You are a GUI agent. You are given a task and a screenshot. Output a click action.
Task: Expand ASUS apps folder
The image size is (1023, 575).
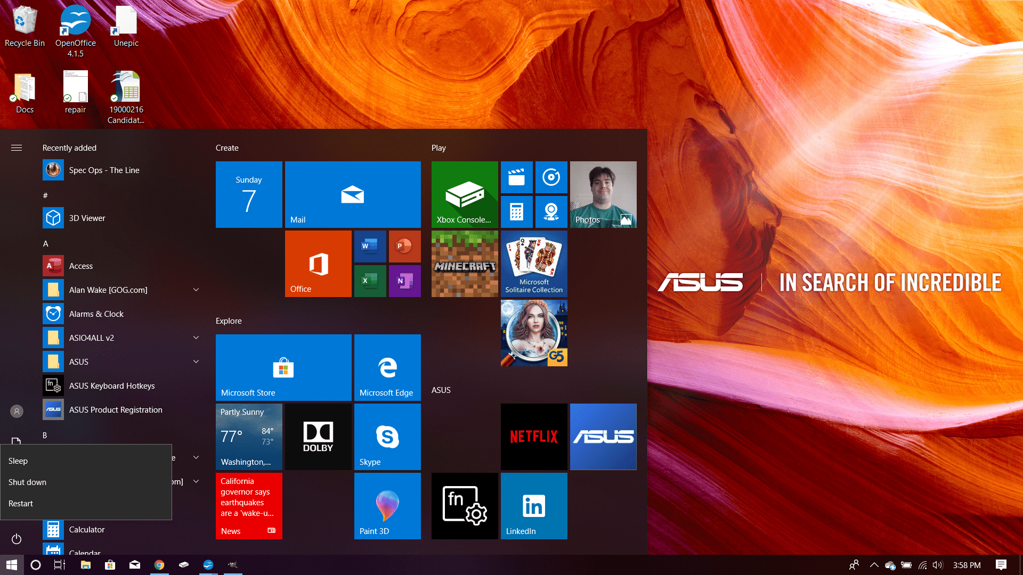coord(197,362)
